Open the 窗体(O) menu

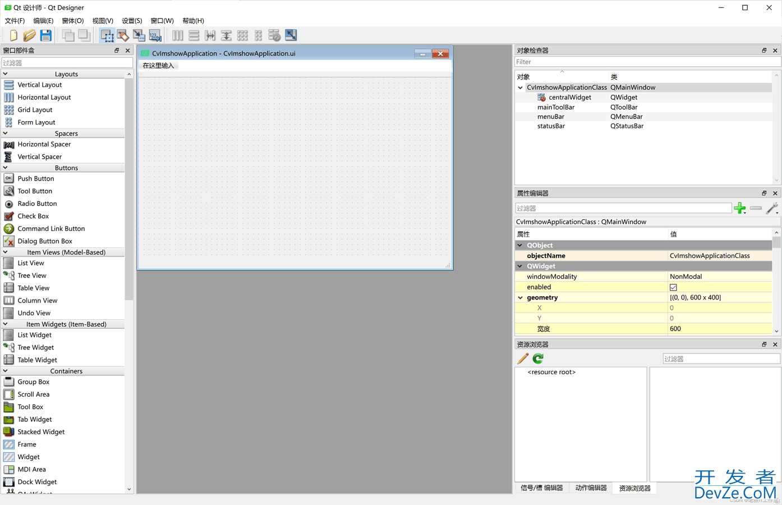point(72,21)
